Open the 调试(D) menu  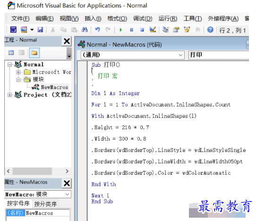tap(143, 18)
